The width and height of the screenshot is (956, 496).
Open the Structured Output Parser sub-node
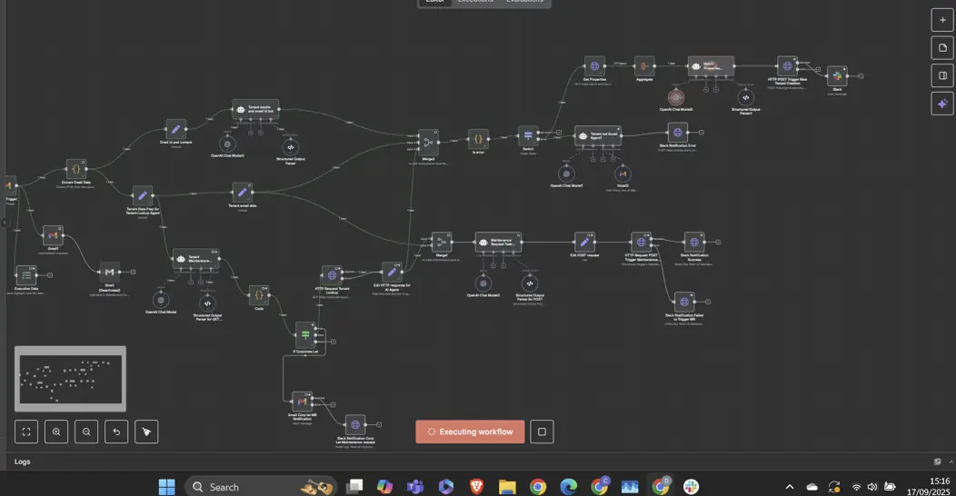(x=290, y=147)
